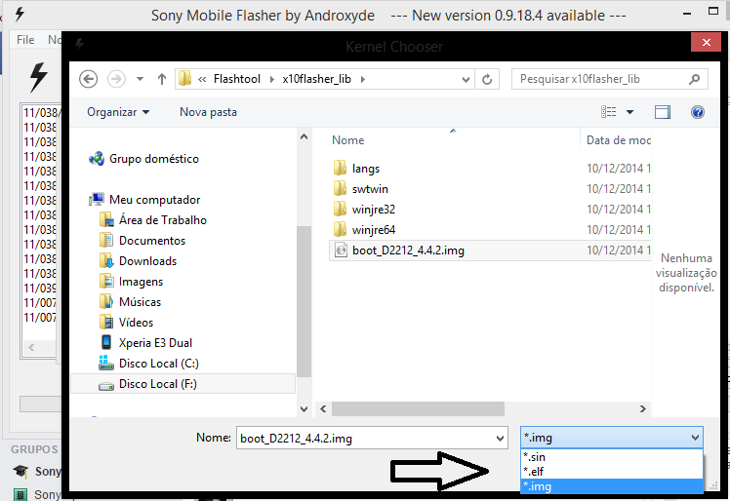Open the recent locations dropdown arrow
The width and height of the screenshot is (730, 501).
tap(140, 79)
